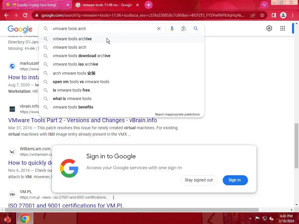Click the site info lock icon
299x224 pixels.
(37, 15)
